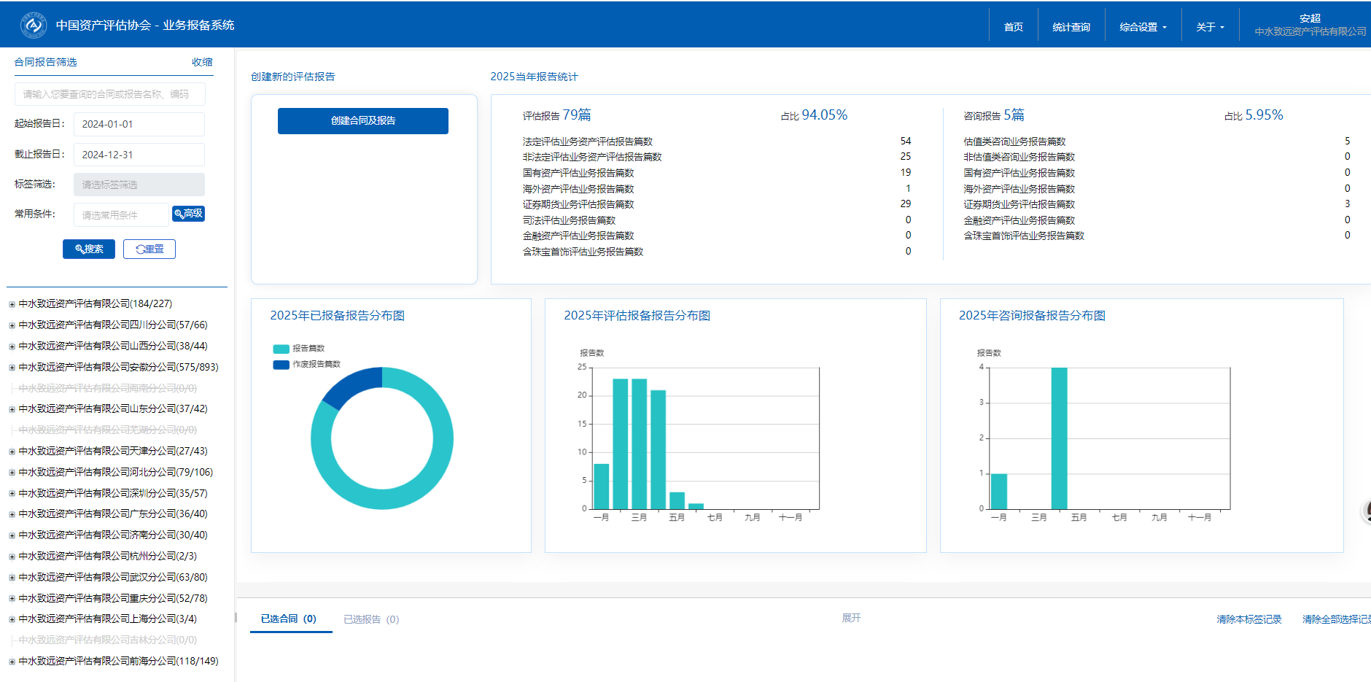Expand the 四川分公司 tree node
Viewport: 1371px width, 682px height.
[12, 325]
